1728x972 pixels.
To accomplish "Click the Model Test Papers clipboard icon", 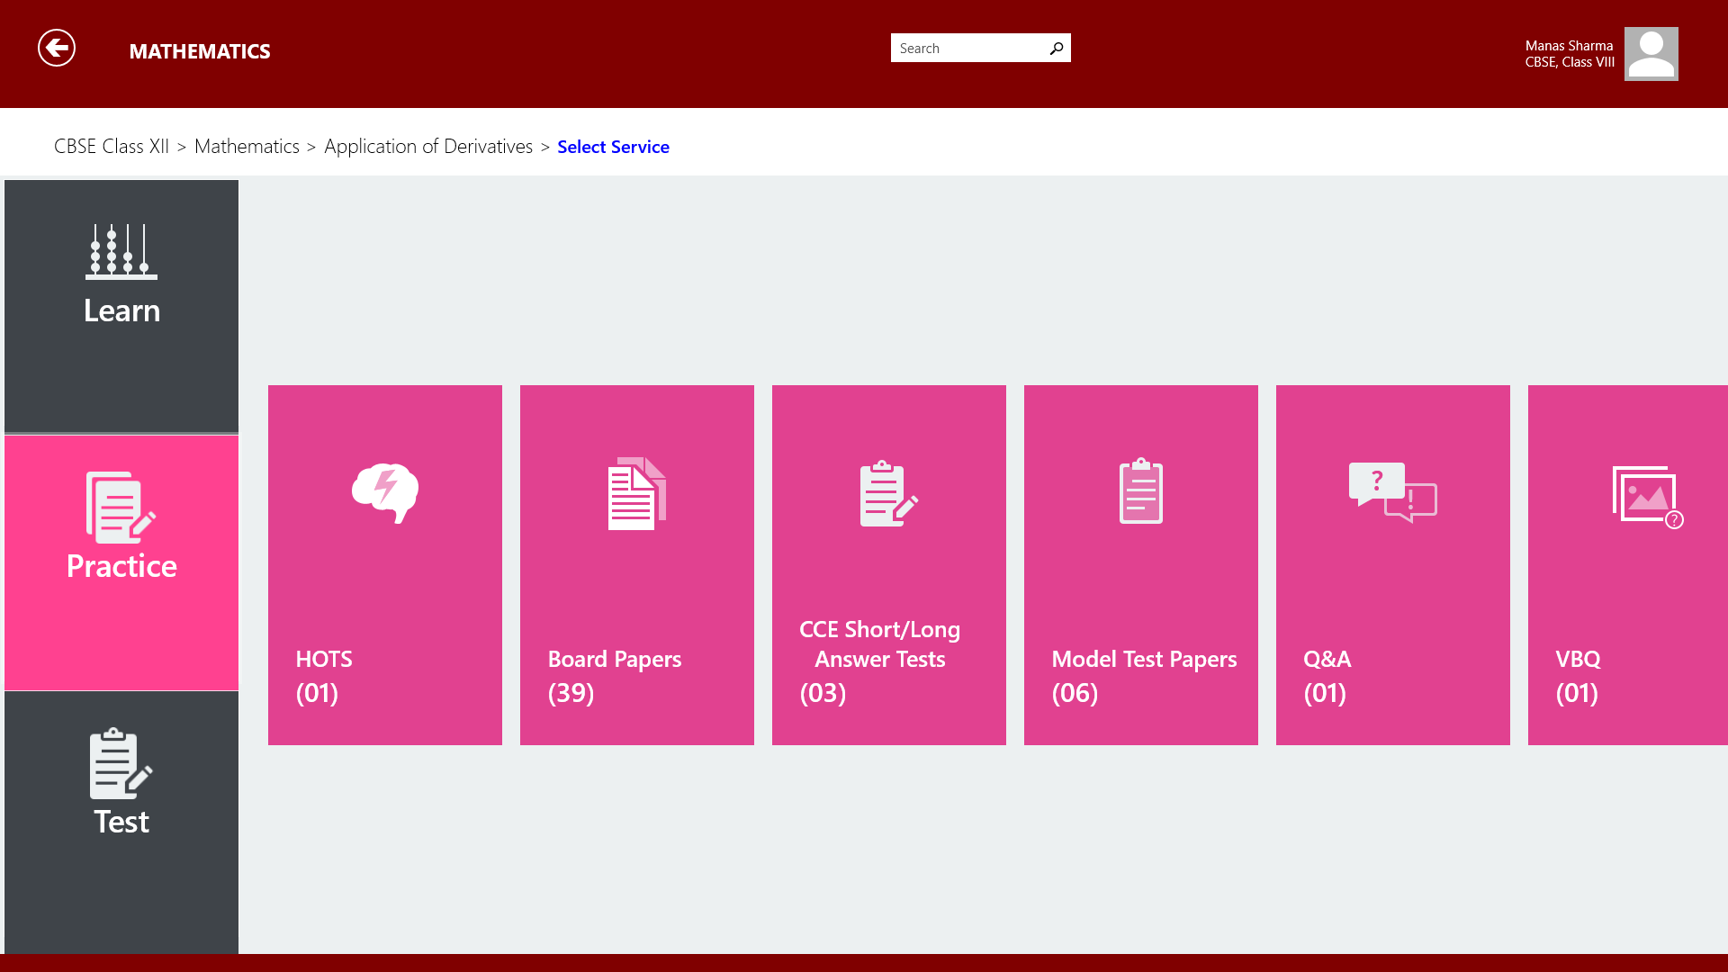I will [1140, 491].
